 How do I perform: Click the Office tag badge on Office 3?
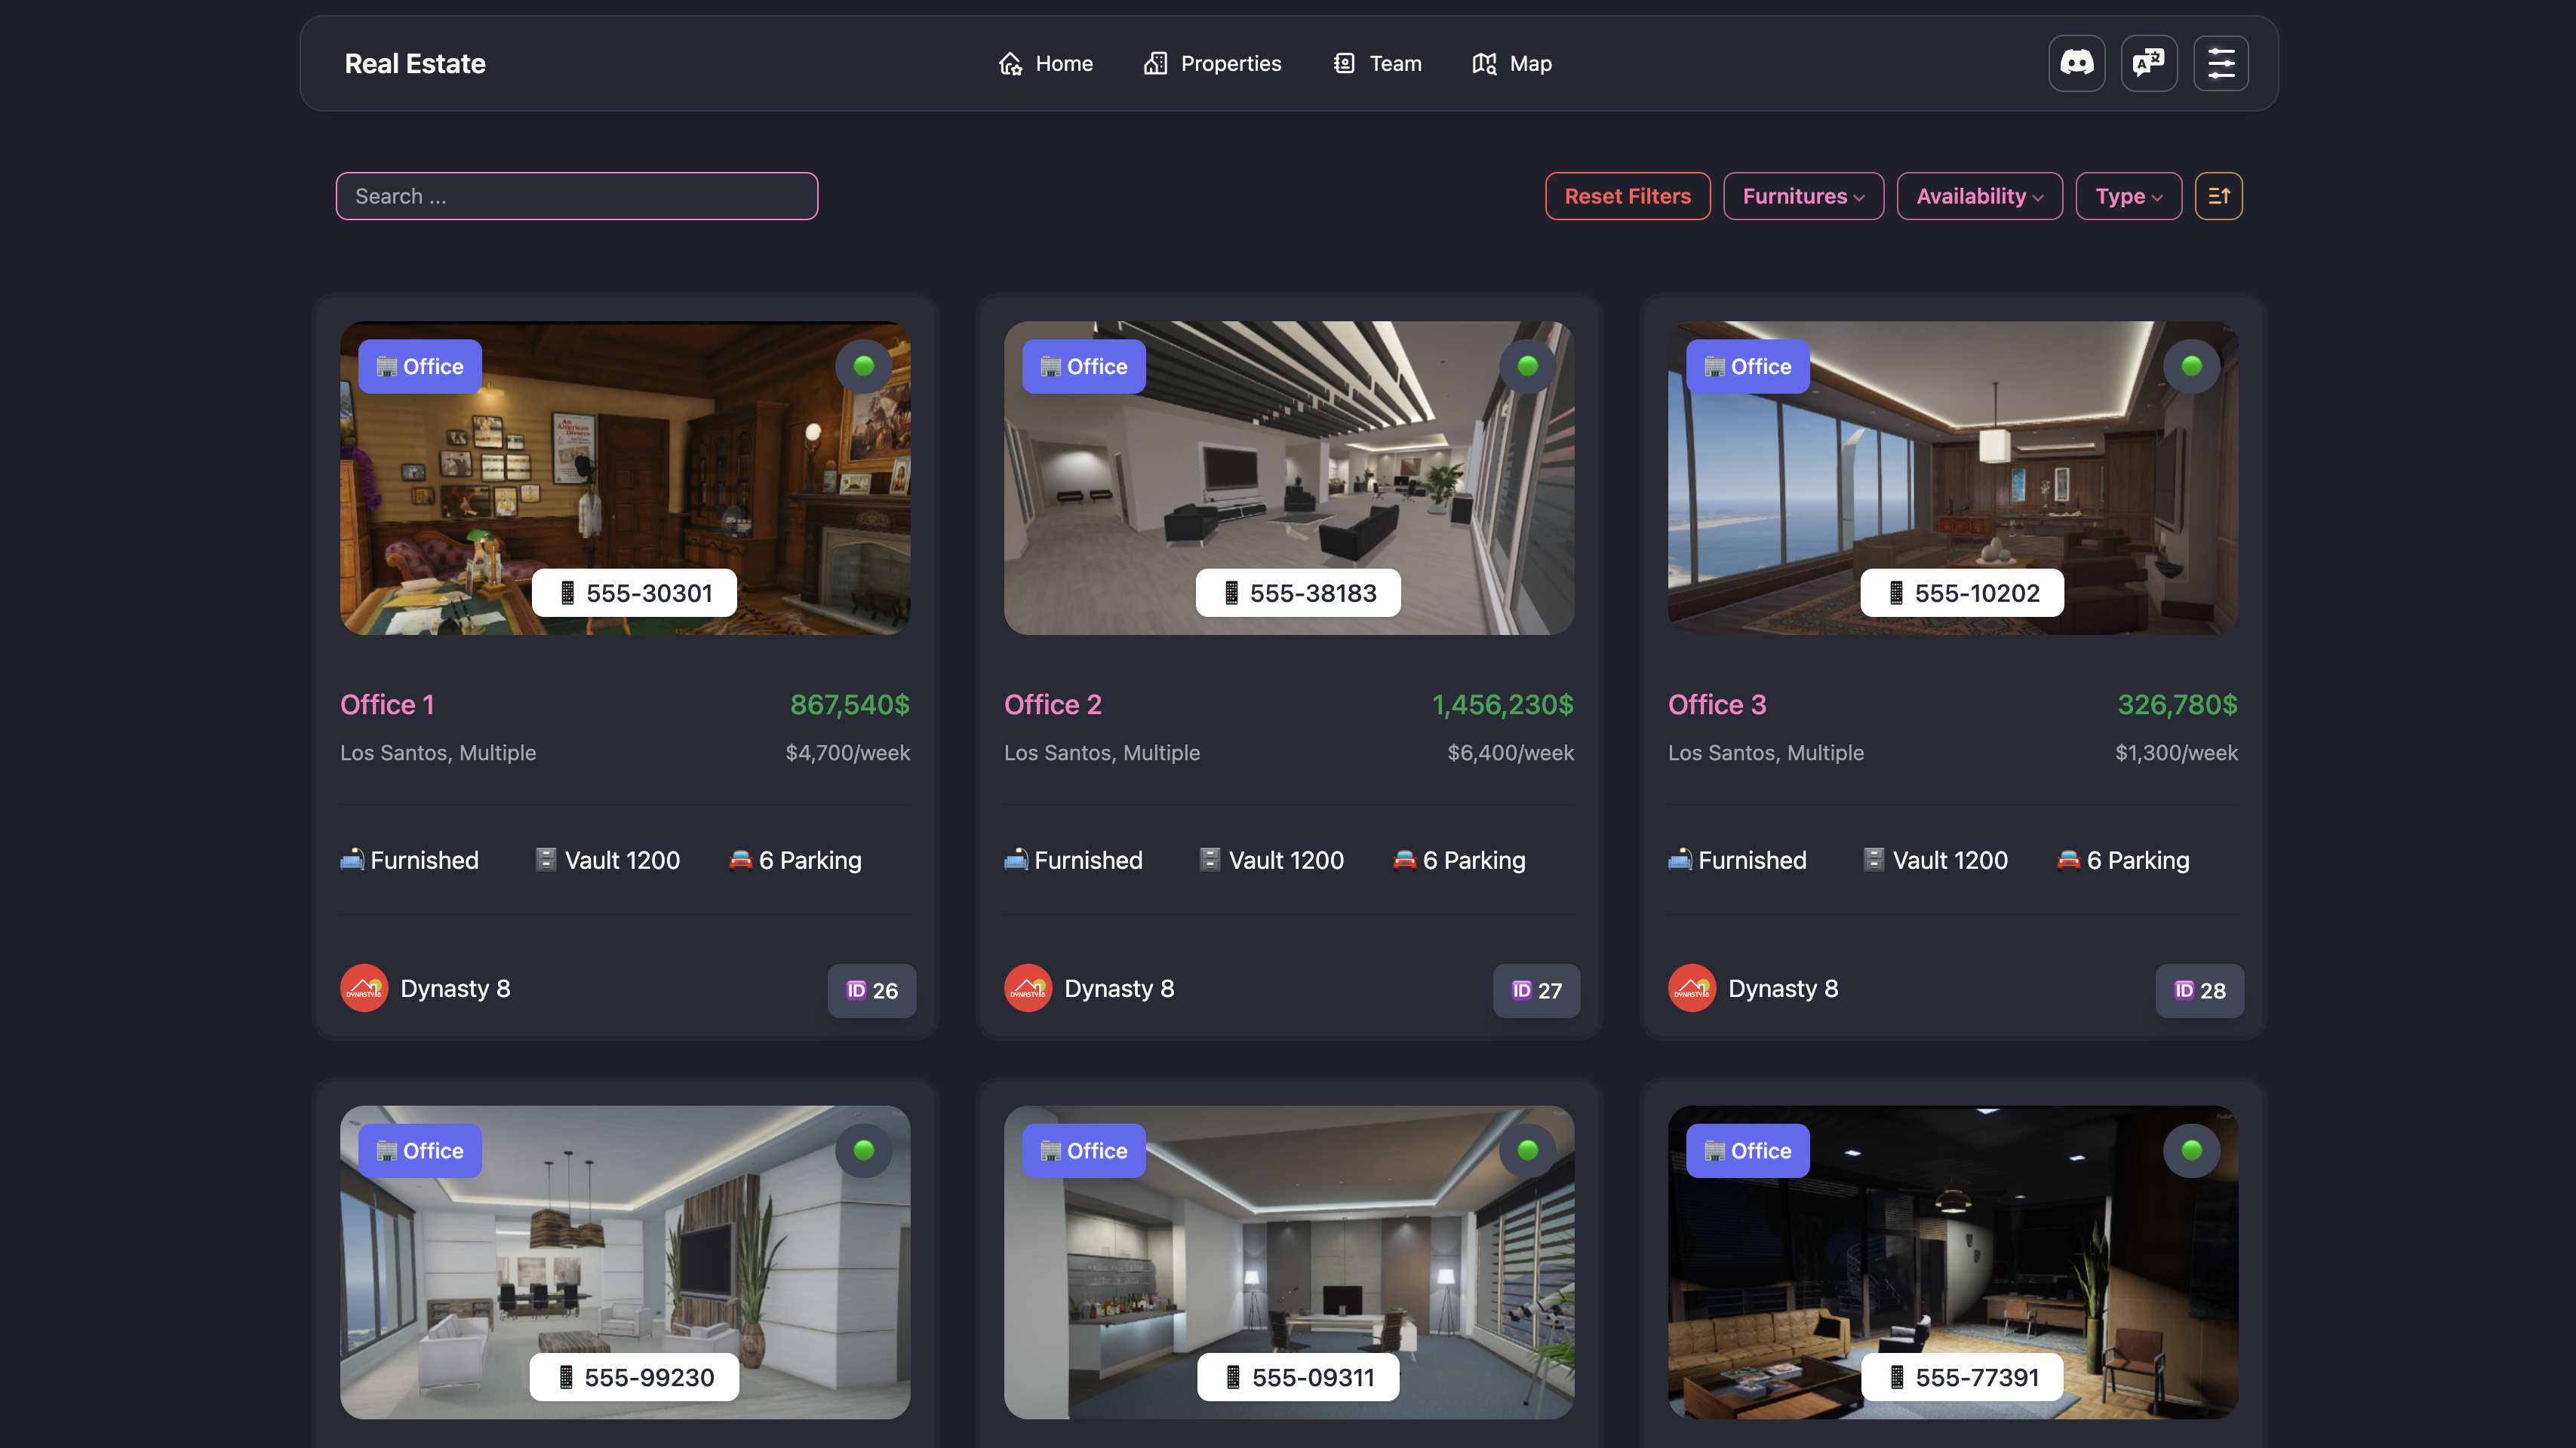coord(1747,366)
